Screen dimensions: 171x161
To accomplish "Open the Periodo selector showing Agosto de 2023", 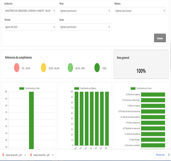I will [29, 27].
